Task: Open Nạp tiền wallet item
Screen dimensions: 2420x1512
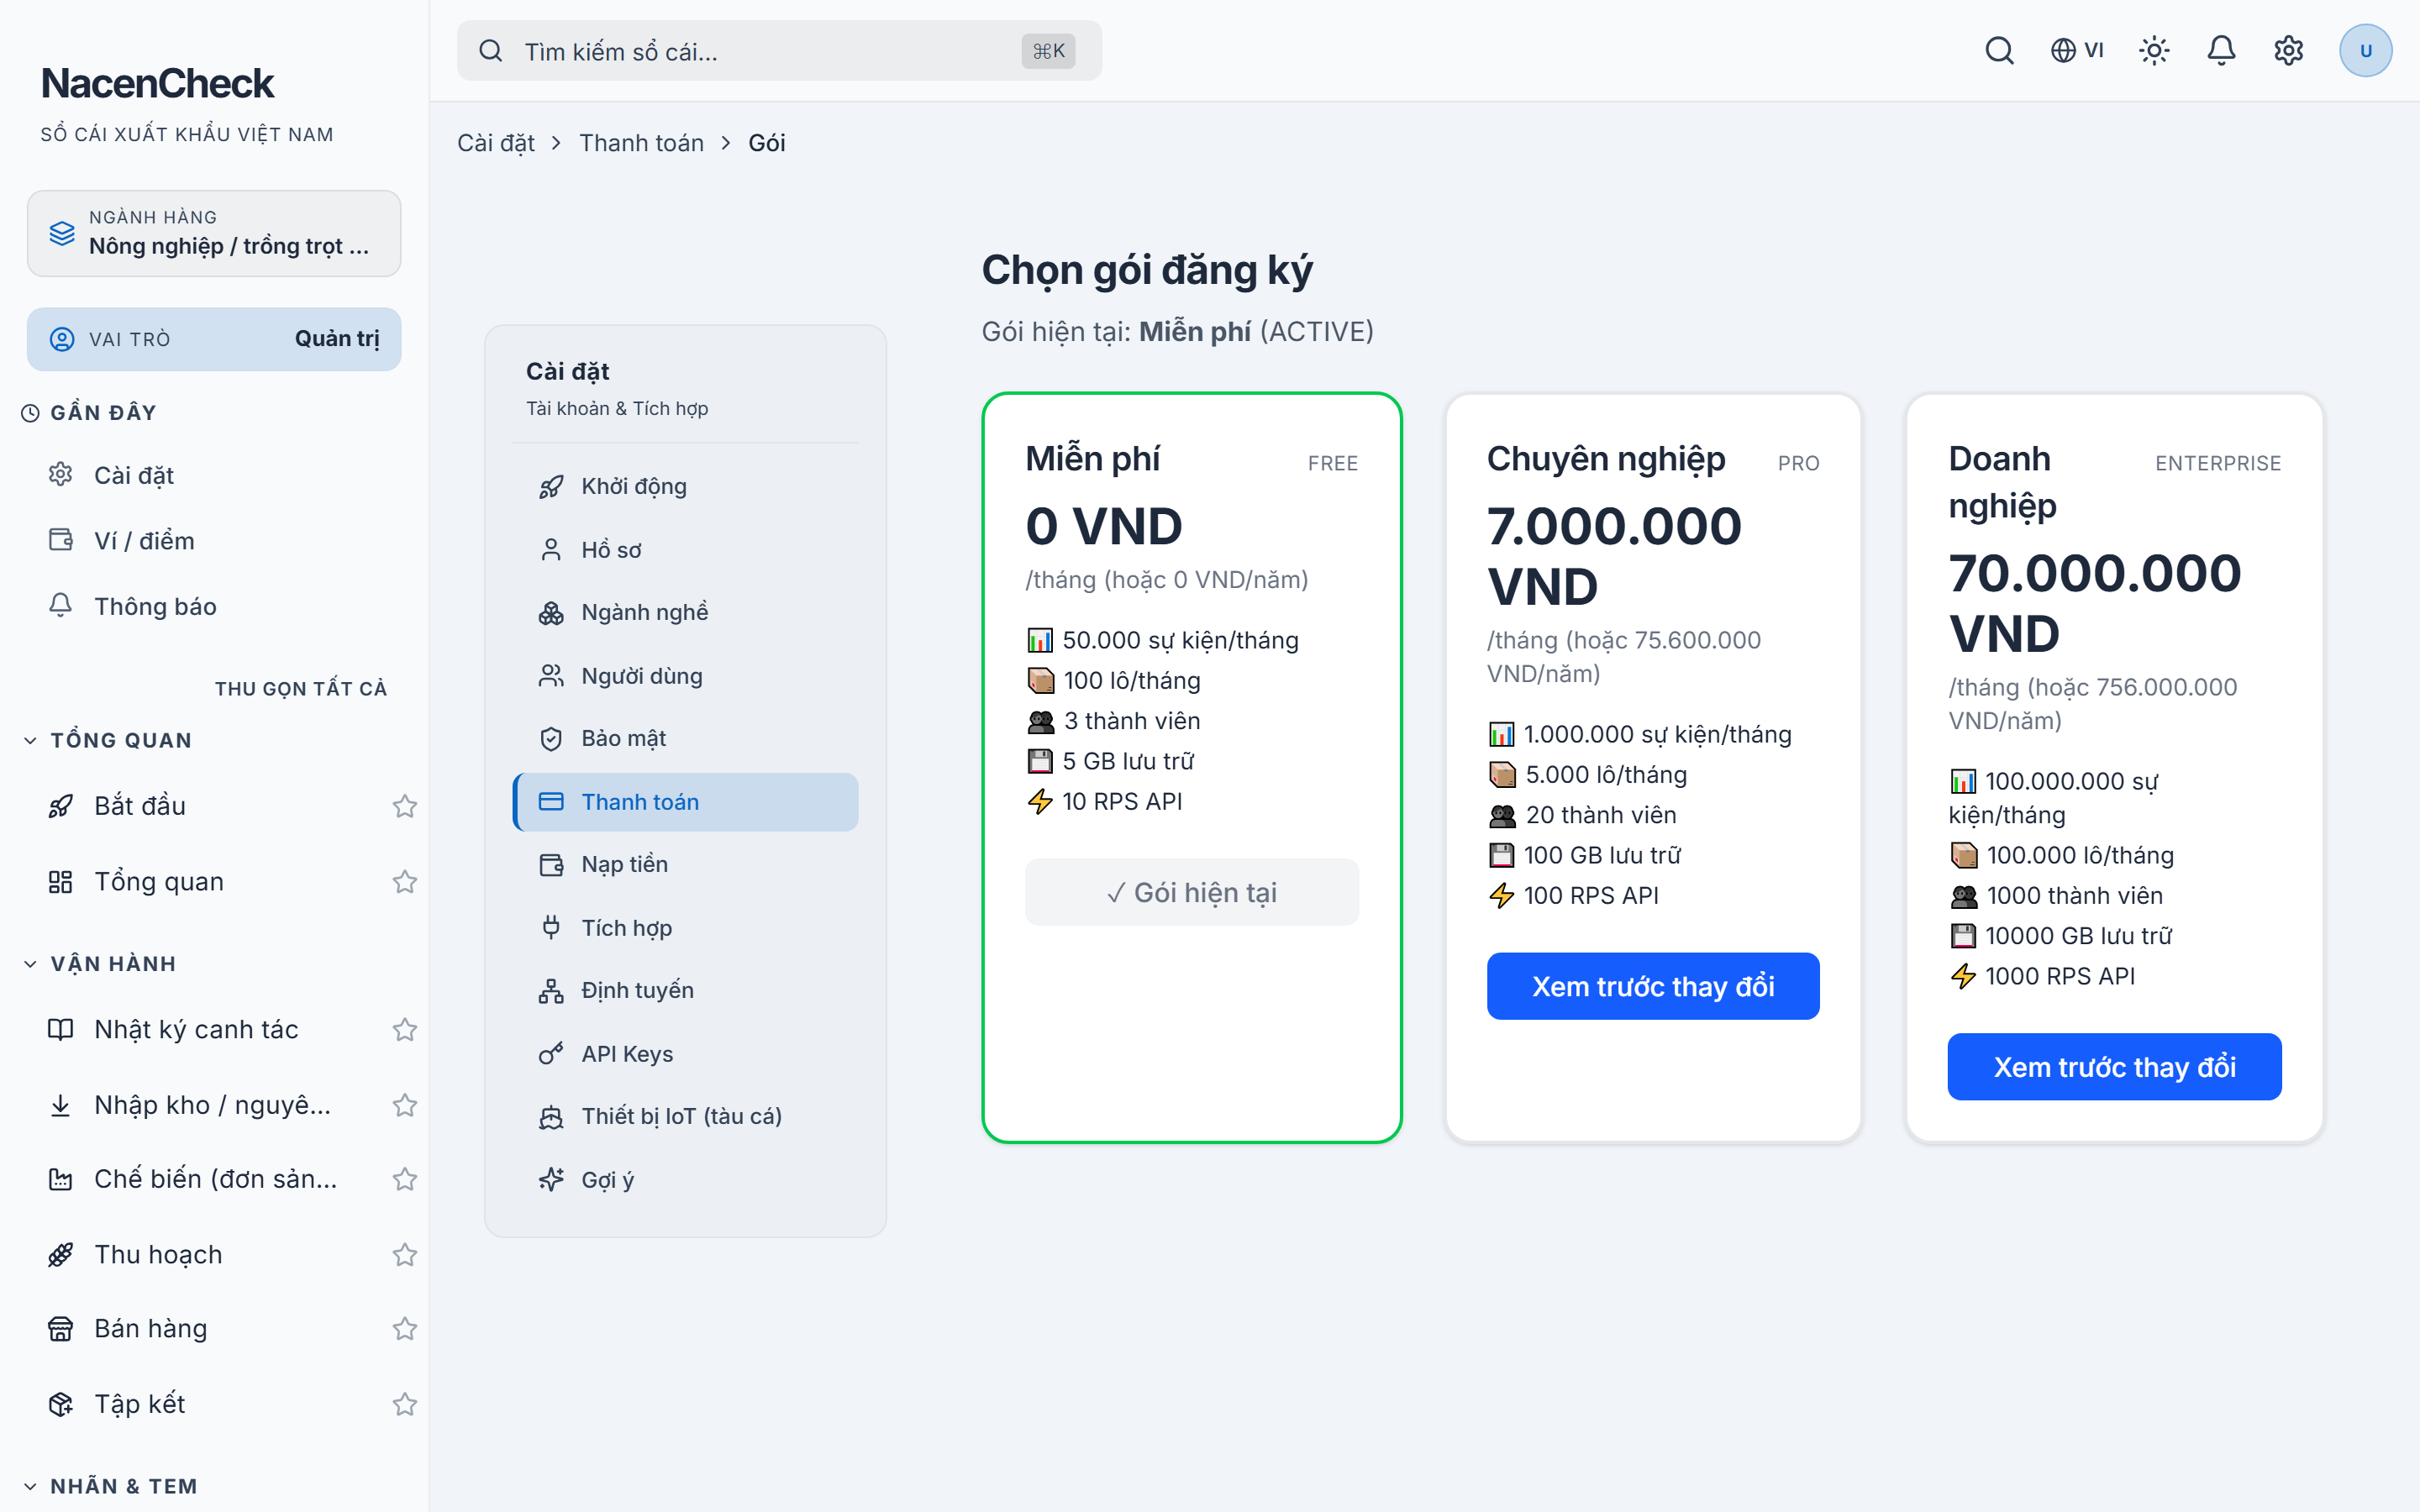Action: tap(686, 864)
